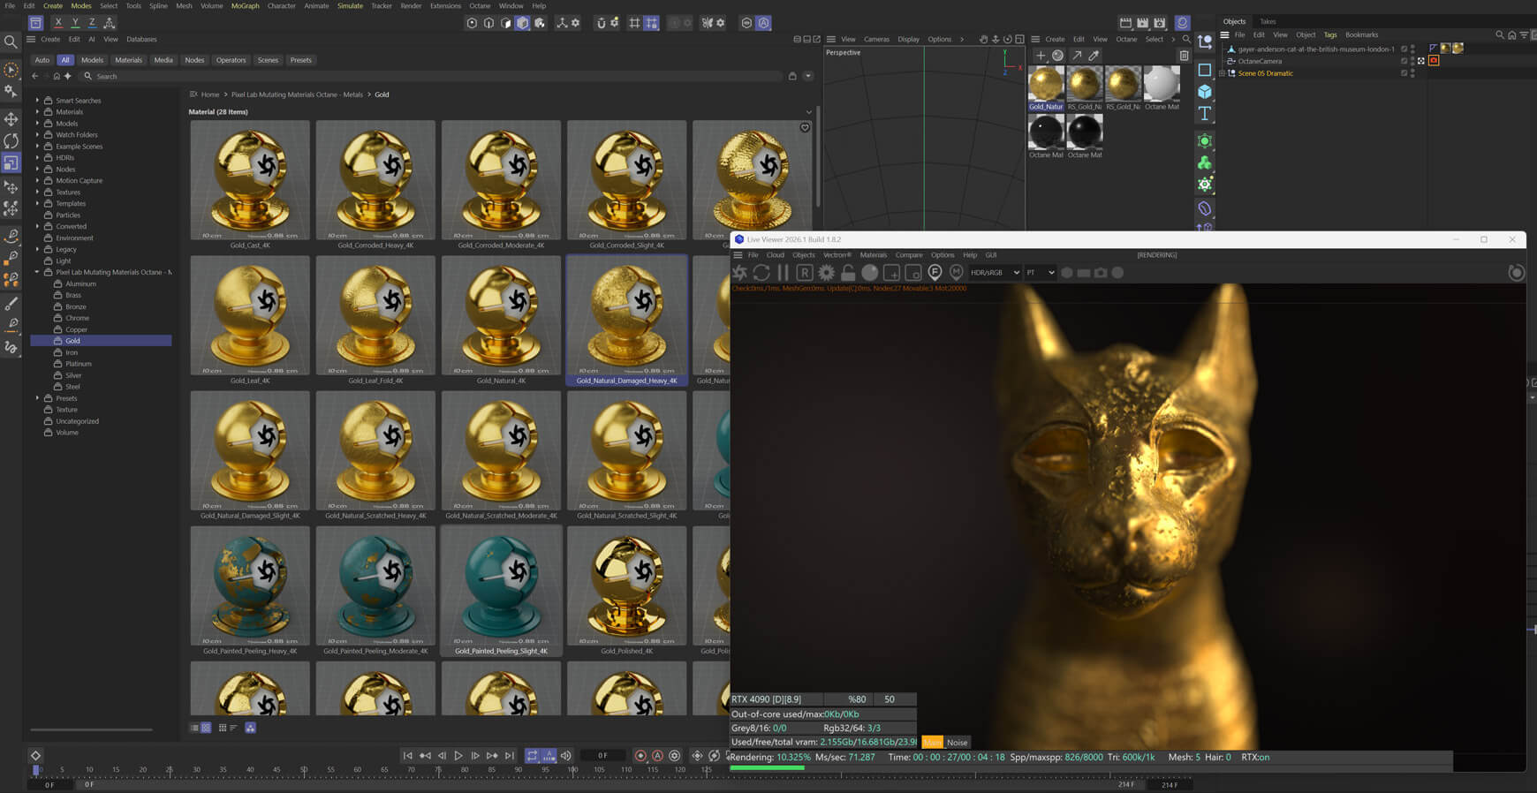Go to the Asset Browser home icon
Image resolution: width=1537 pixels, height=793 pixels.
57,76
